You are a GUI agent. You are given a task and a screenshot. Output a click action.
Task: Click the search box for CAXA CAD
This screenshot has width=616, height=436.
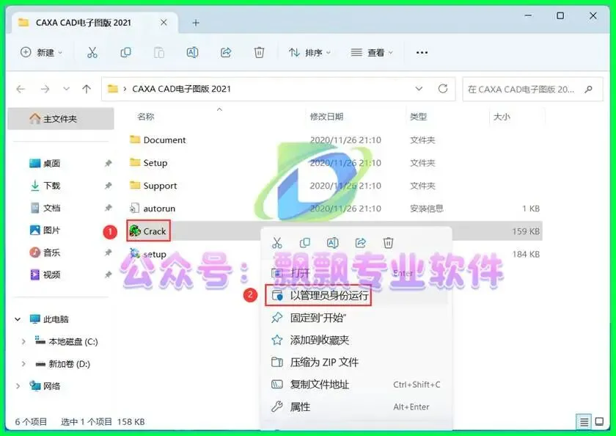pyautogui.click(x=532, y=90)
